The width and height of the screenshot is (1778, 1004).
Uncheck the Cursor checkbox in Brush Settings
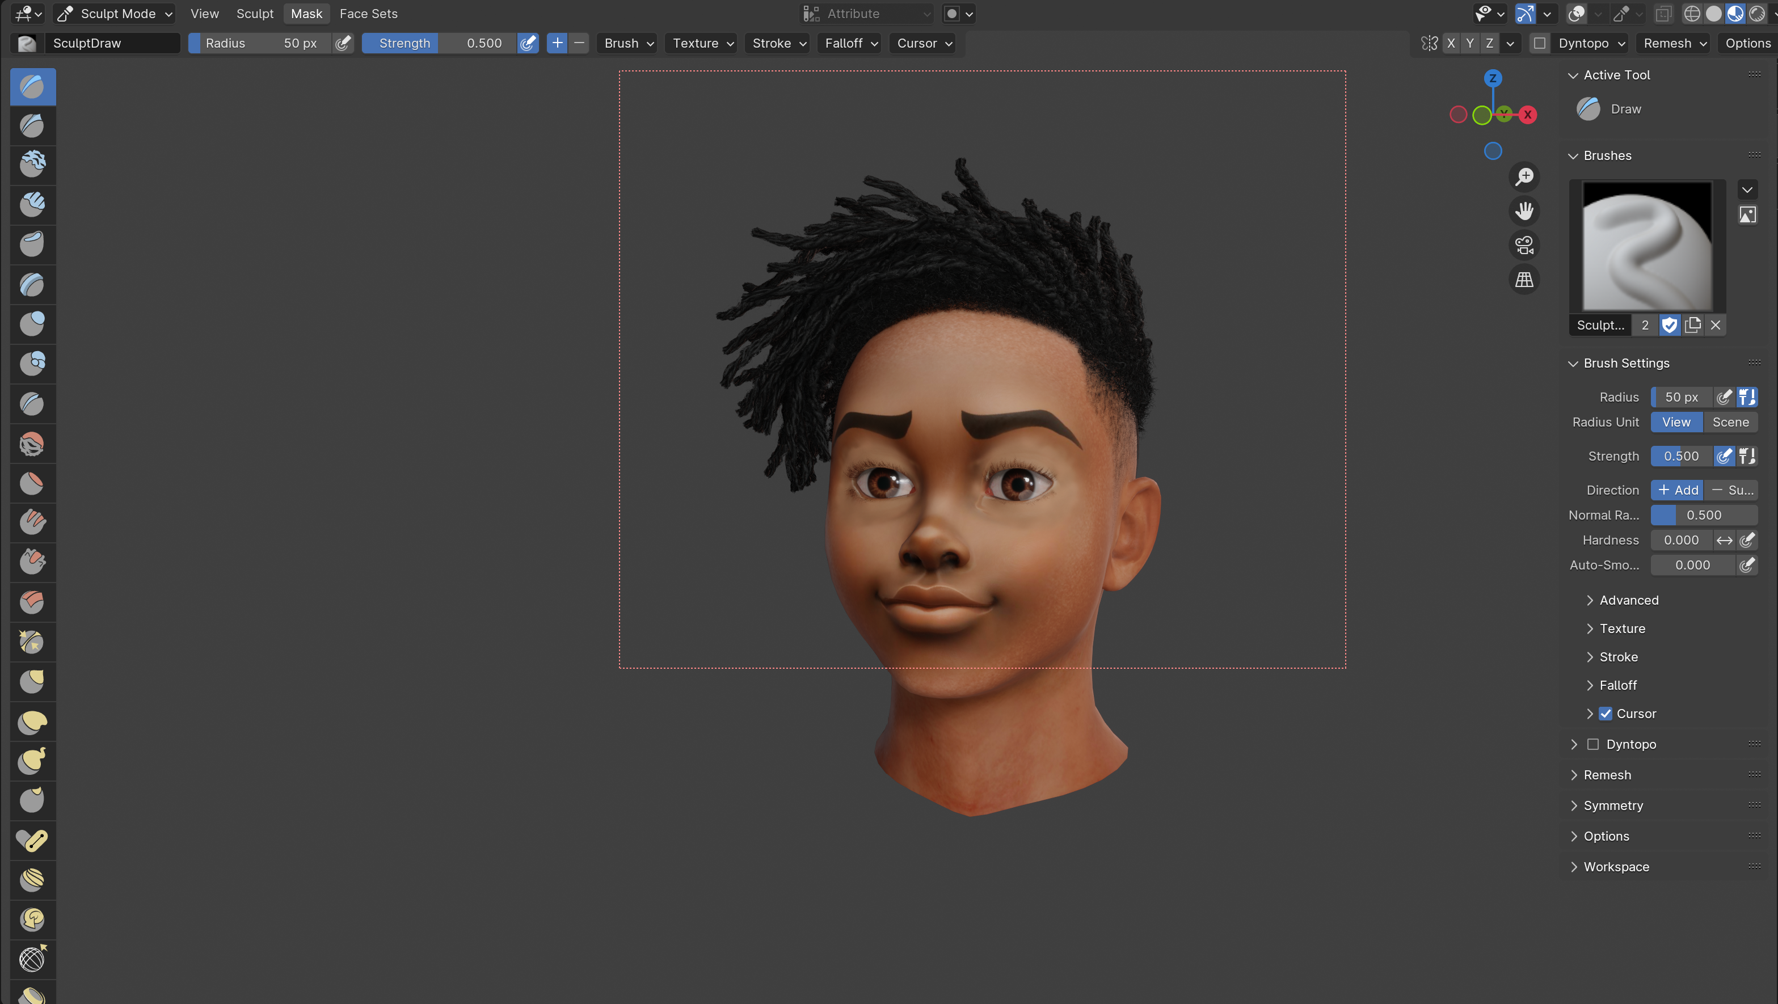point(1606,714)
